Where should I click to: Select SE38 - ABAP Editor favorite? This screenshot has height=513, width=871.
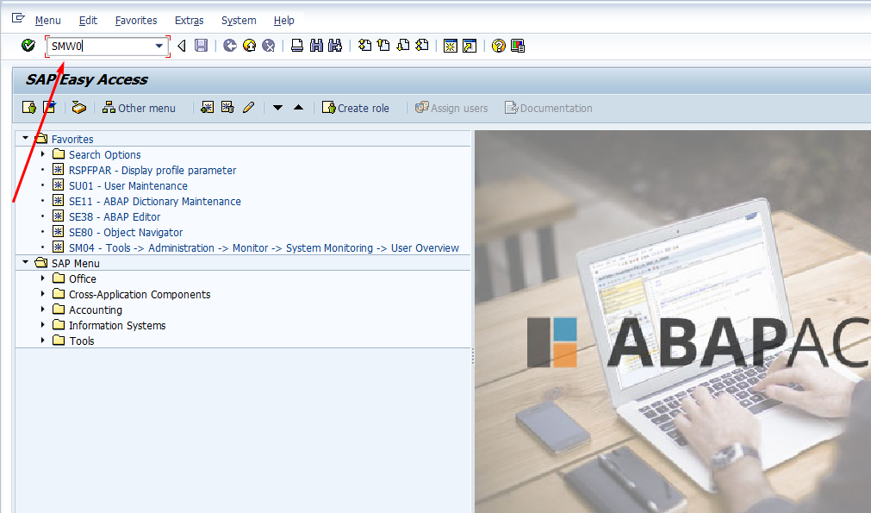[x=115, y=216]
